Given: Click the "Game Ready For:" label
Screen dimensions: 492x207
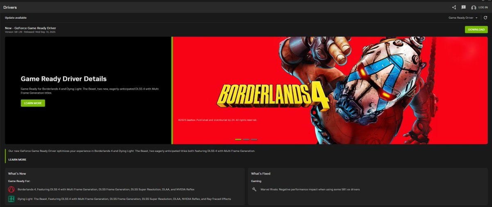Looking at the screenshot, I should (x=19, y=181).
